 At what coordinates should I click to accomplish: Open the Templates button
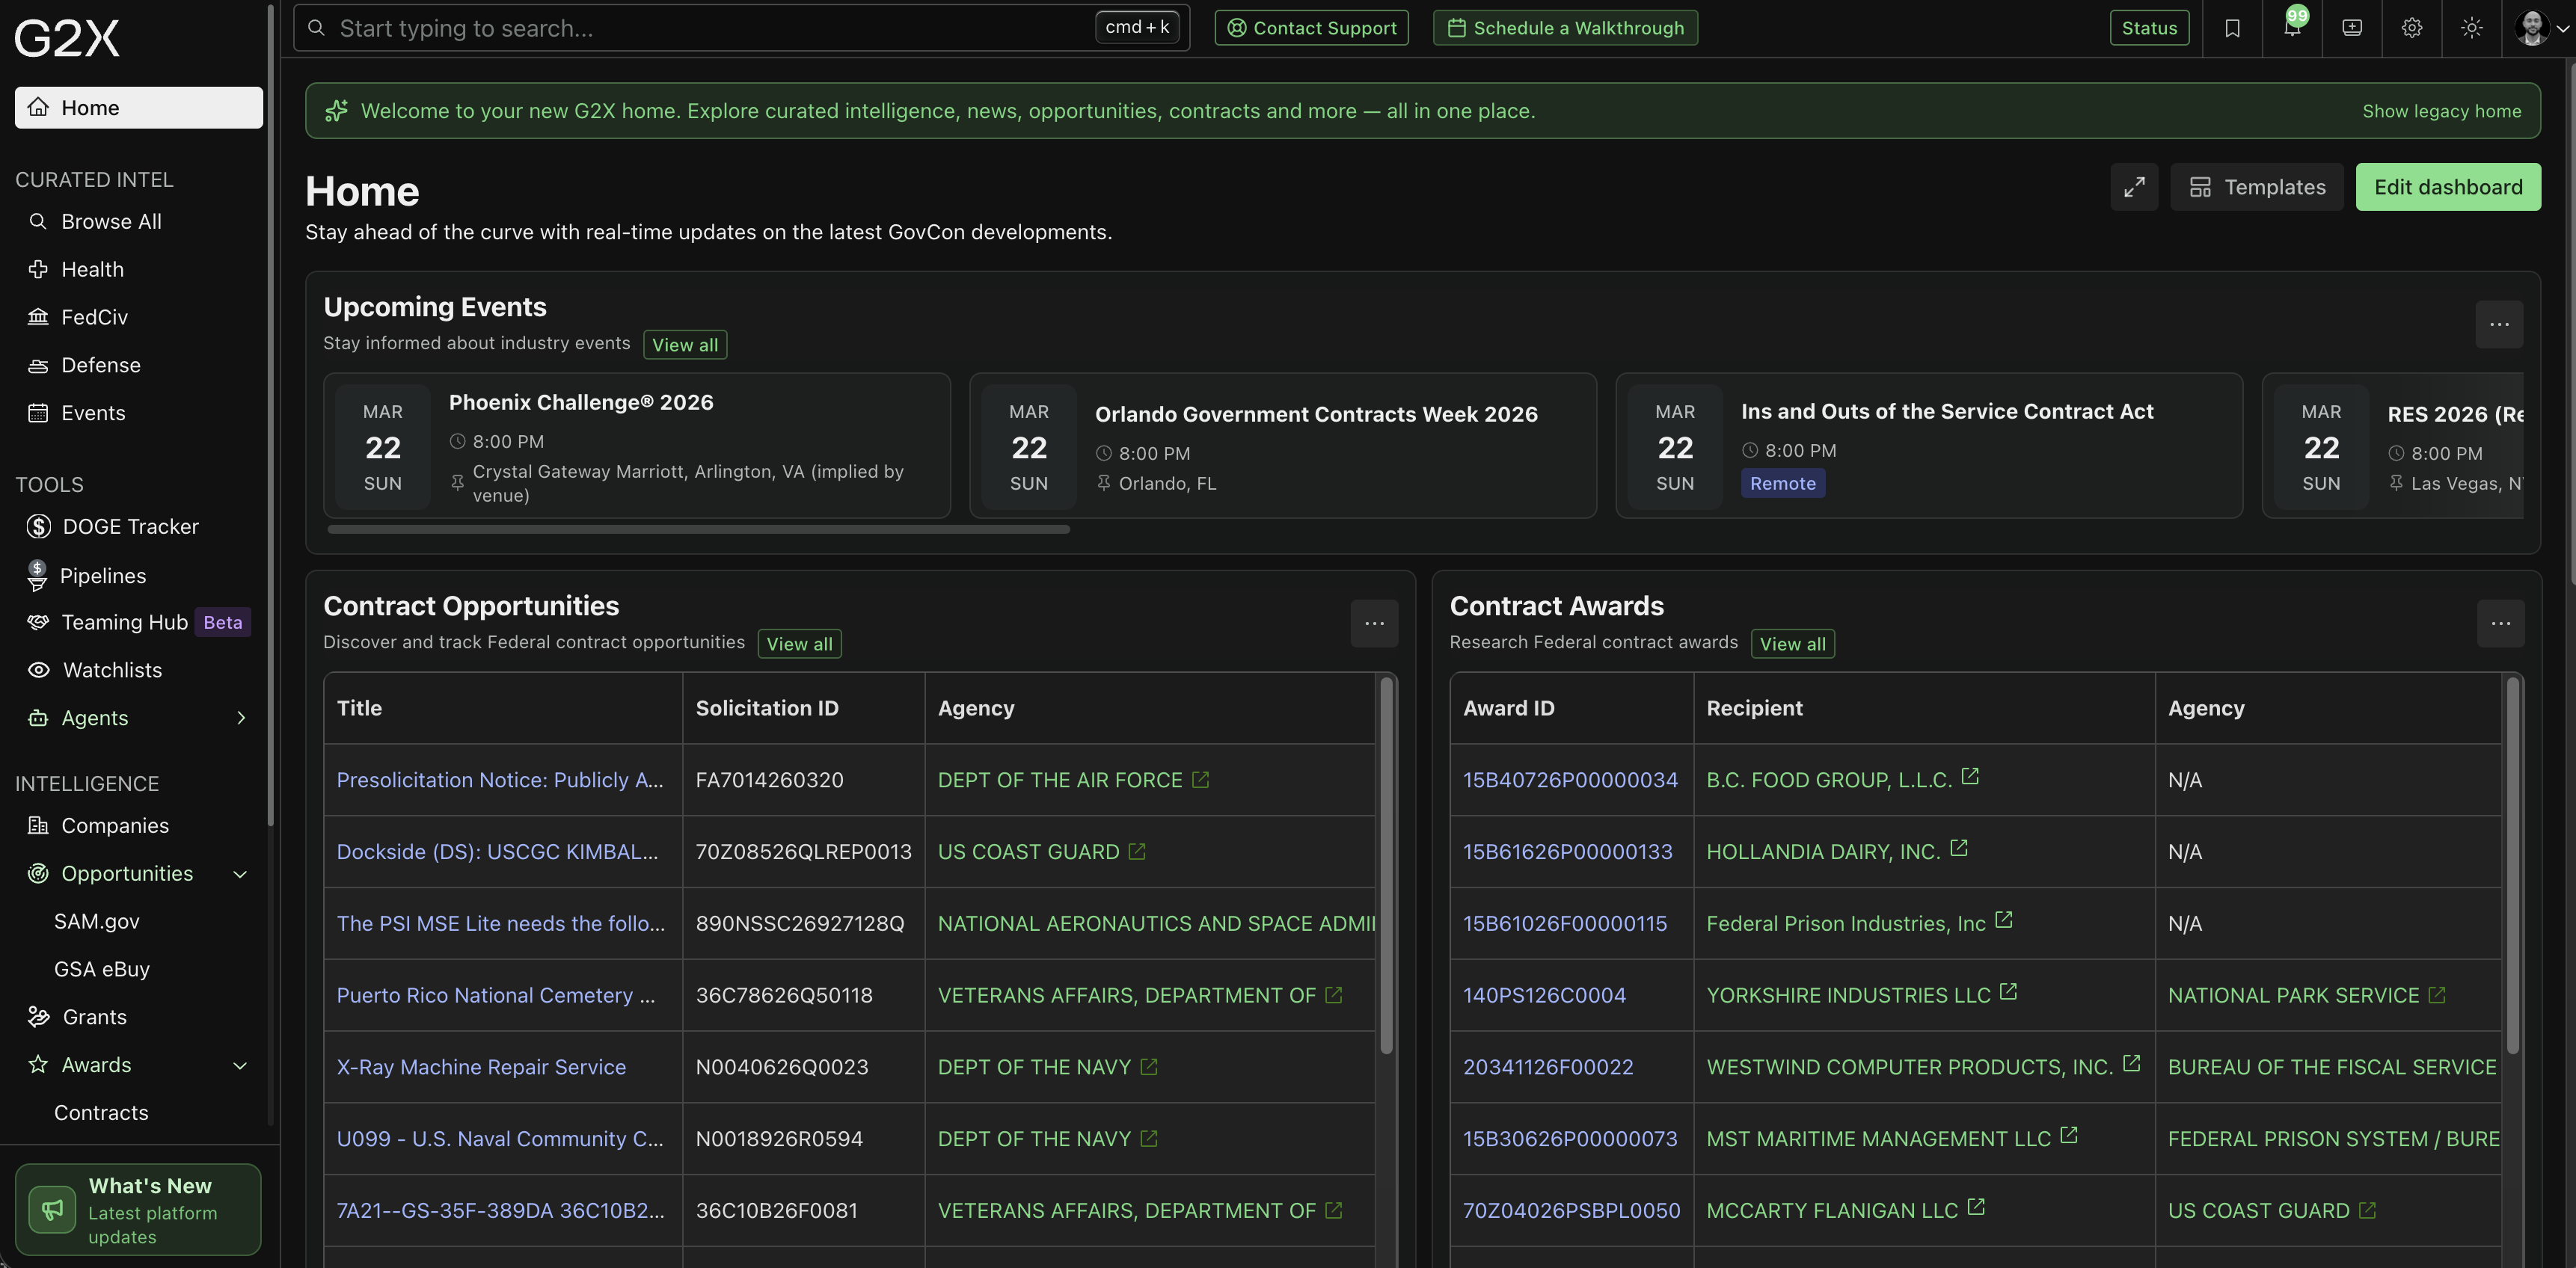[2257, 187]
